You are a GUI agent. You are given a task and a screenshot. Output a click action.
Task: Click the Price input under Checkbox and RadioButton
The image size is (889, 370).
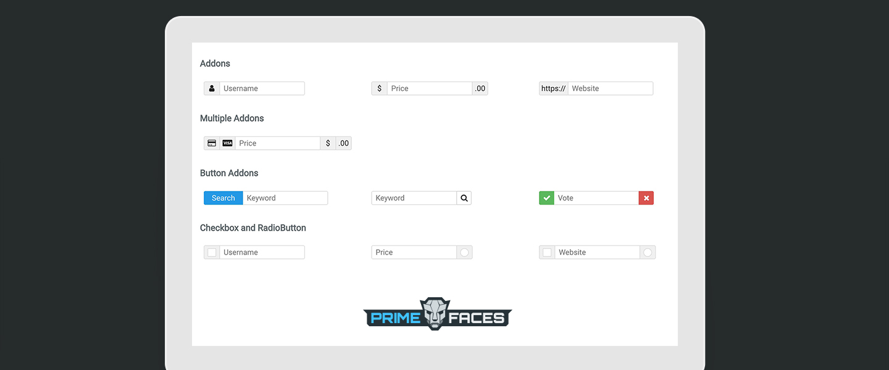pos(414,252)
